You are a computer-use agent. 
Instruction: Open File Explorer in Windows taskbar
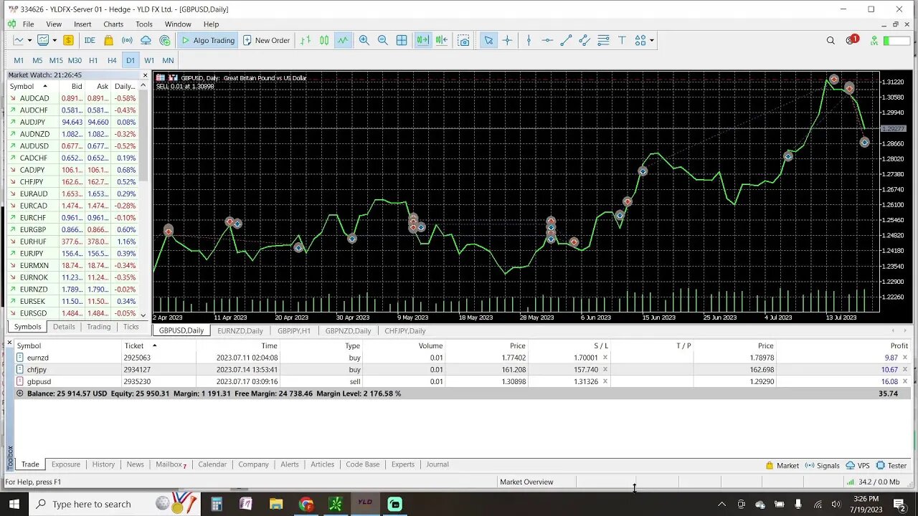tap(276, 504)
